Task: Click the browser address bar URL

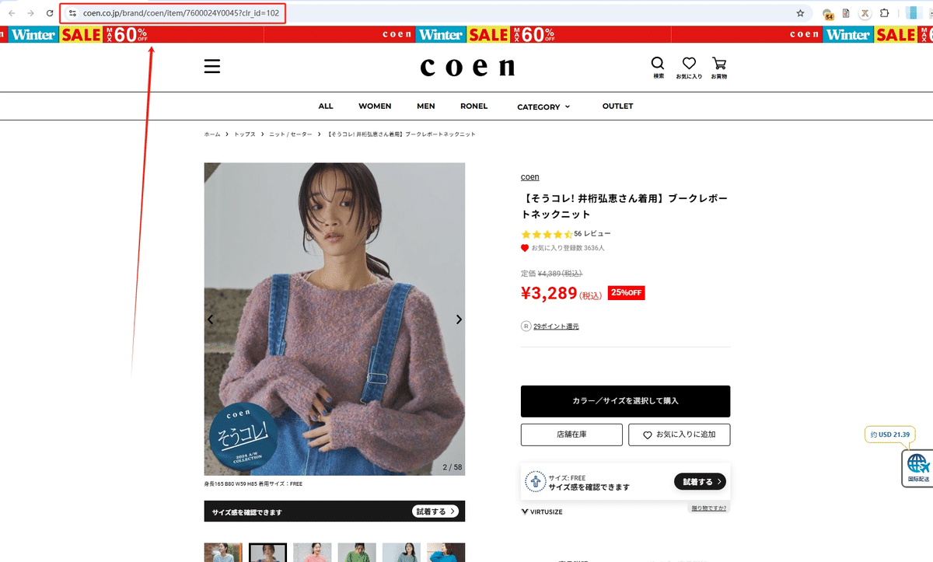Action: click(180, 13)
